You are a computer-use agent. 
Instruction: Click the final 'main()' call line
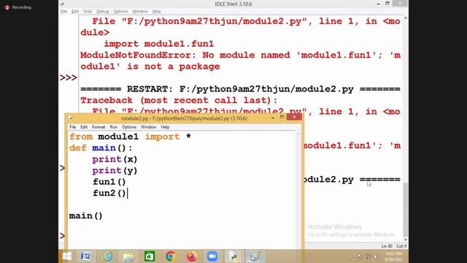tap(86, 216)
